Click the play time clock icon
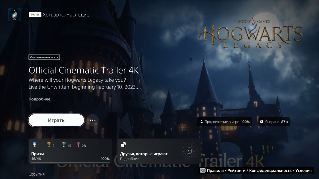 pyautogui.click(x=262, y=122)
